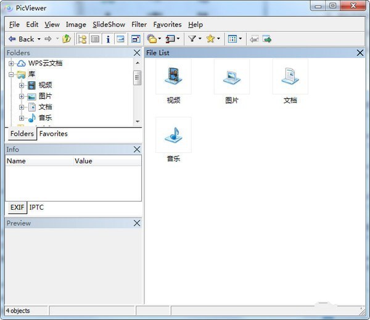Close the Preview panel
This screenshot has height=320, width=370.
click(137, 223)
